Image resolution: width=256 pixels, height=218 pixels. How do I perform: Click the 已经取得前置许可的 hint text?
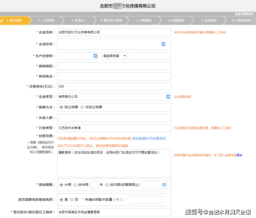(x=94, y=138)
